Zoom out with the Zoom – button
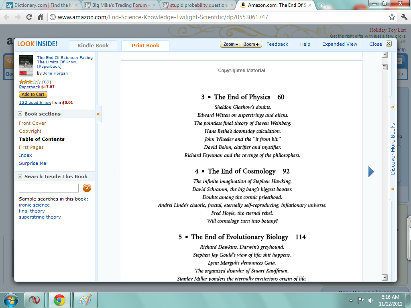 pyautogui.click(x=230, y=44)
